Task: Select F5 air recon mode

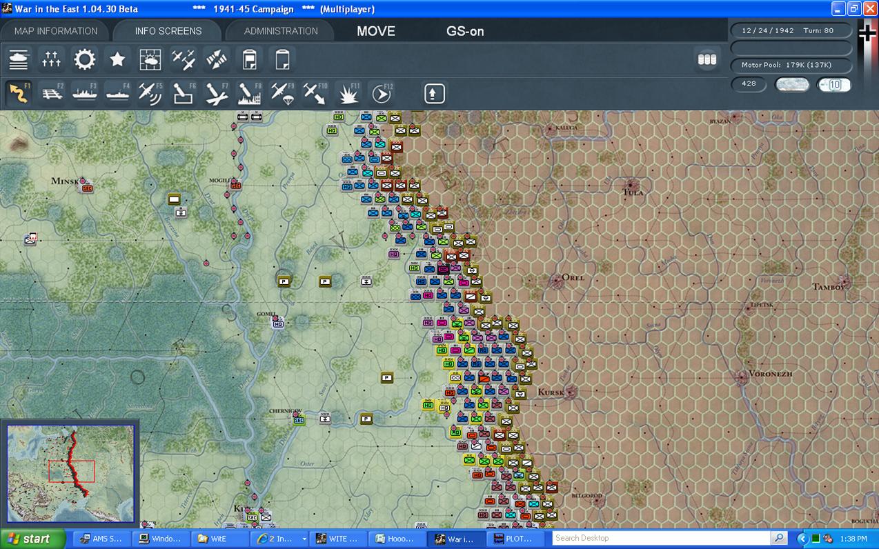Action: coord(150,93)
